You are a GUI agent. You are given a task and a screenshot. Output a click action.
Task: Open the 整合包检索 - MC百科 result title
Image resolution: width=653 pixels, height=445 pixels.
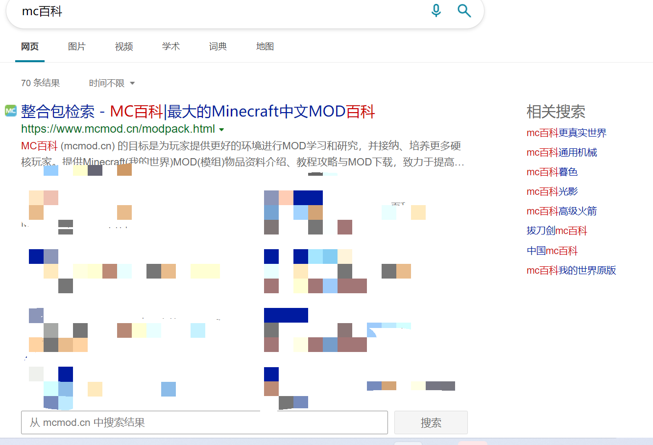198,112
